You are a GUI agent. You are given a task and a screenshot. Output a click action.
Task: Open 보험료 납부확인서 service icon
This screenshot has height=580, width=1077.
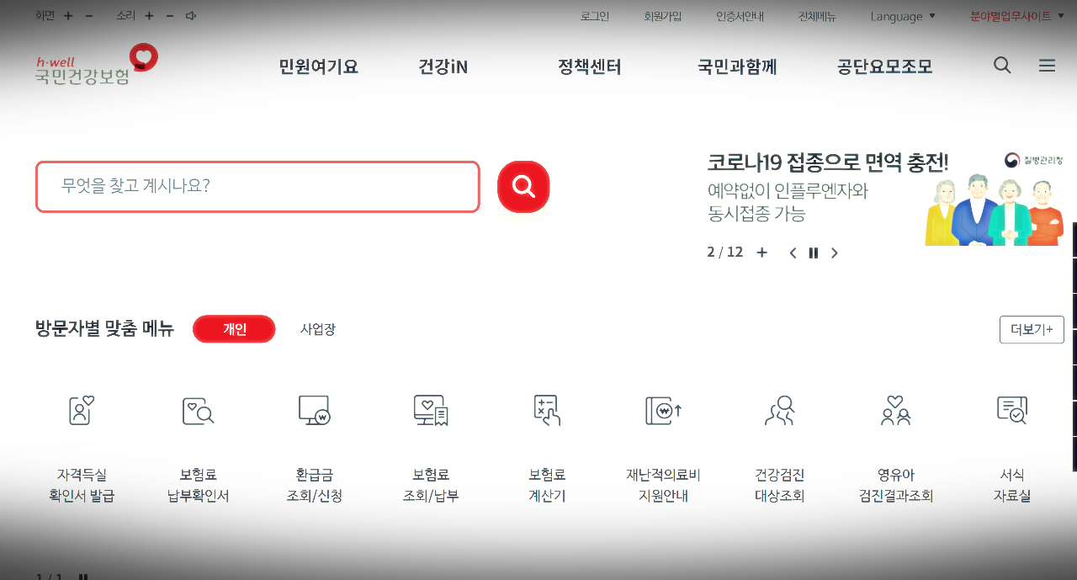(x=197, y=411)
